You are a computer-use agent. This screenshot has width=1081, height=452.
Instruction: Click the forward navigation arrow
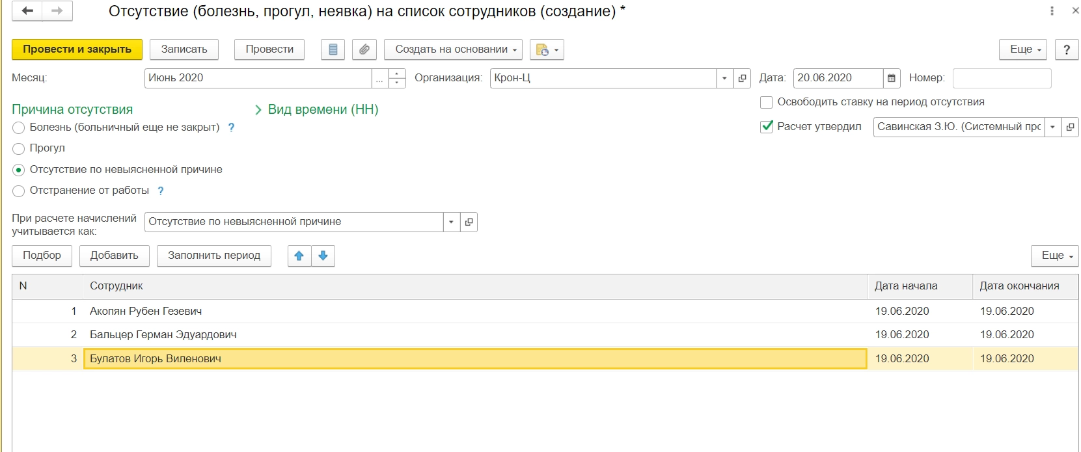(x=57, y=11)
